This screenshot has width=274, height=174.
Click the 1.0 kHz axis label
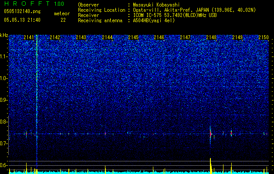(3, 78)
